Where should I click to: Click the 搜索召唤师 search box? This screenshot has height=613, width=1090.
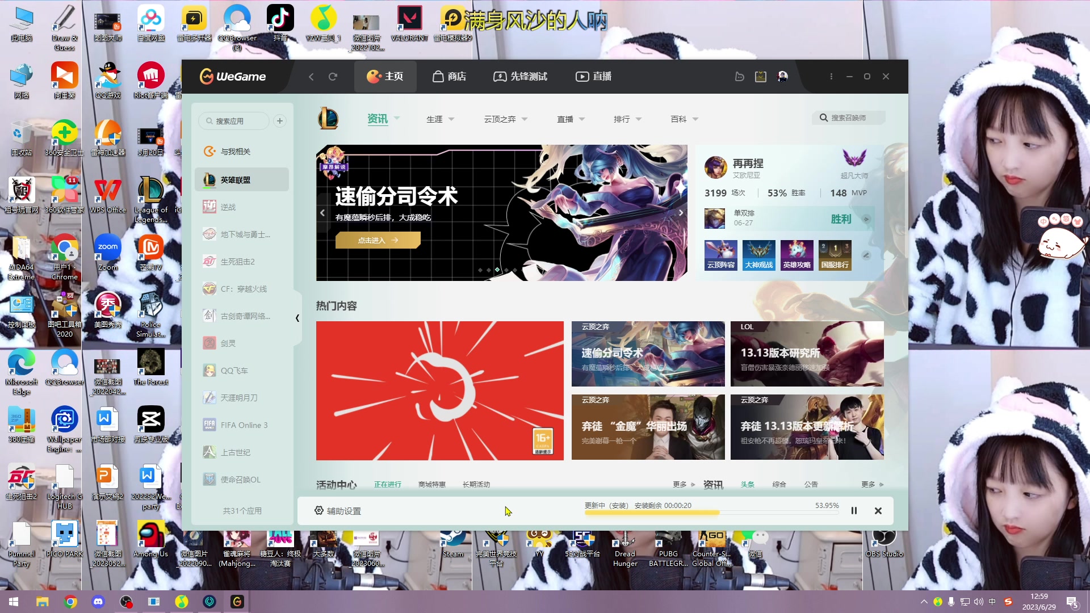pyautogui.click(x=849, y=117)
